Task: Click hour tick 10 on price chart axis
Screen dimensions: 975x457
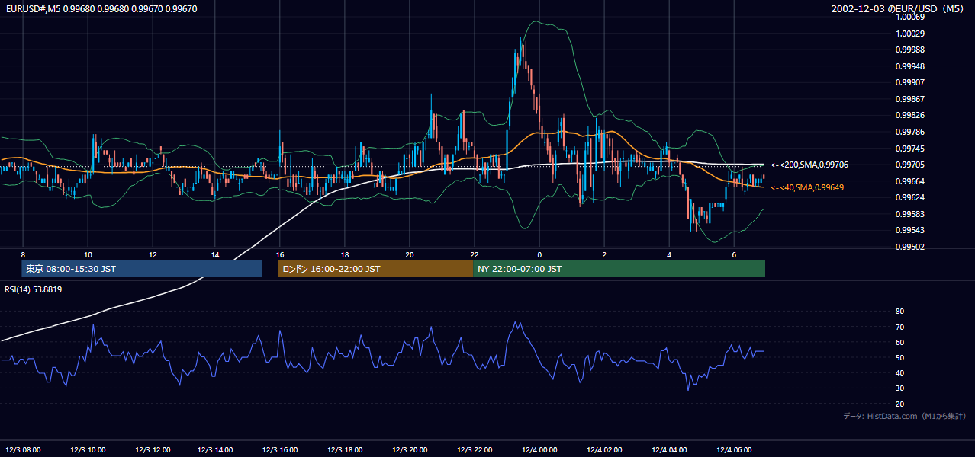Action: coord(88,254)
